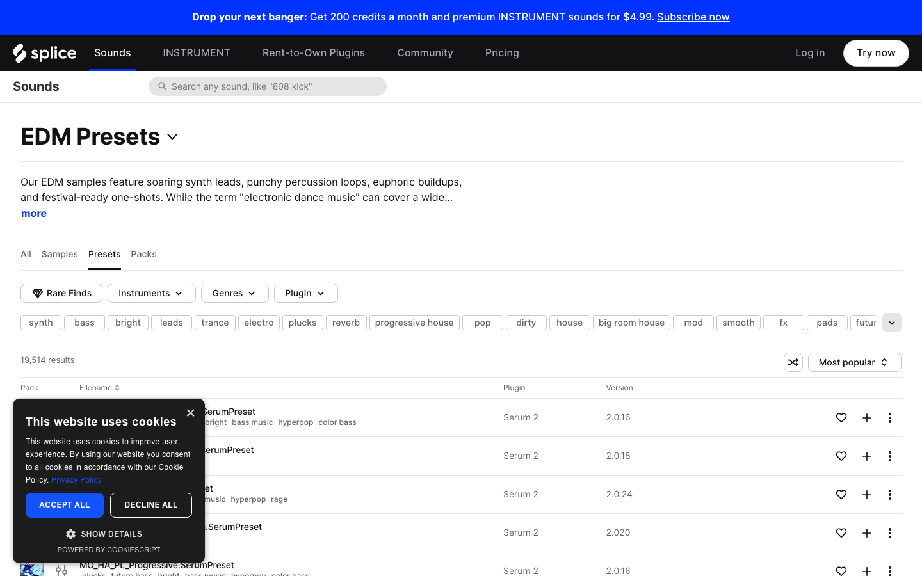Image resolution: width=922 pixels, height=576 pixels.
Task: Go to INSTRUMENT in the top navigation
Action: [197, 53]
